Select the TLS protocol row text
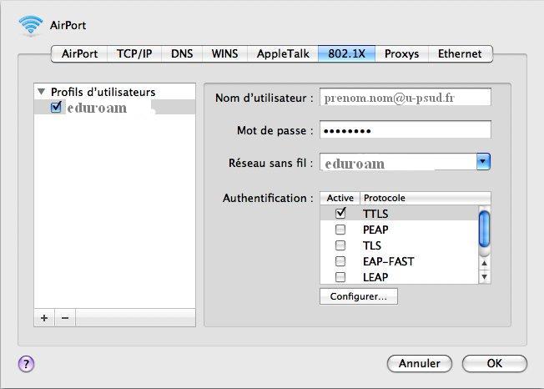 point(372,245)
